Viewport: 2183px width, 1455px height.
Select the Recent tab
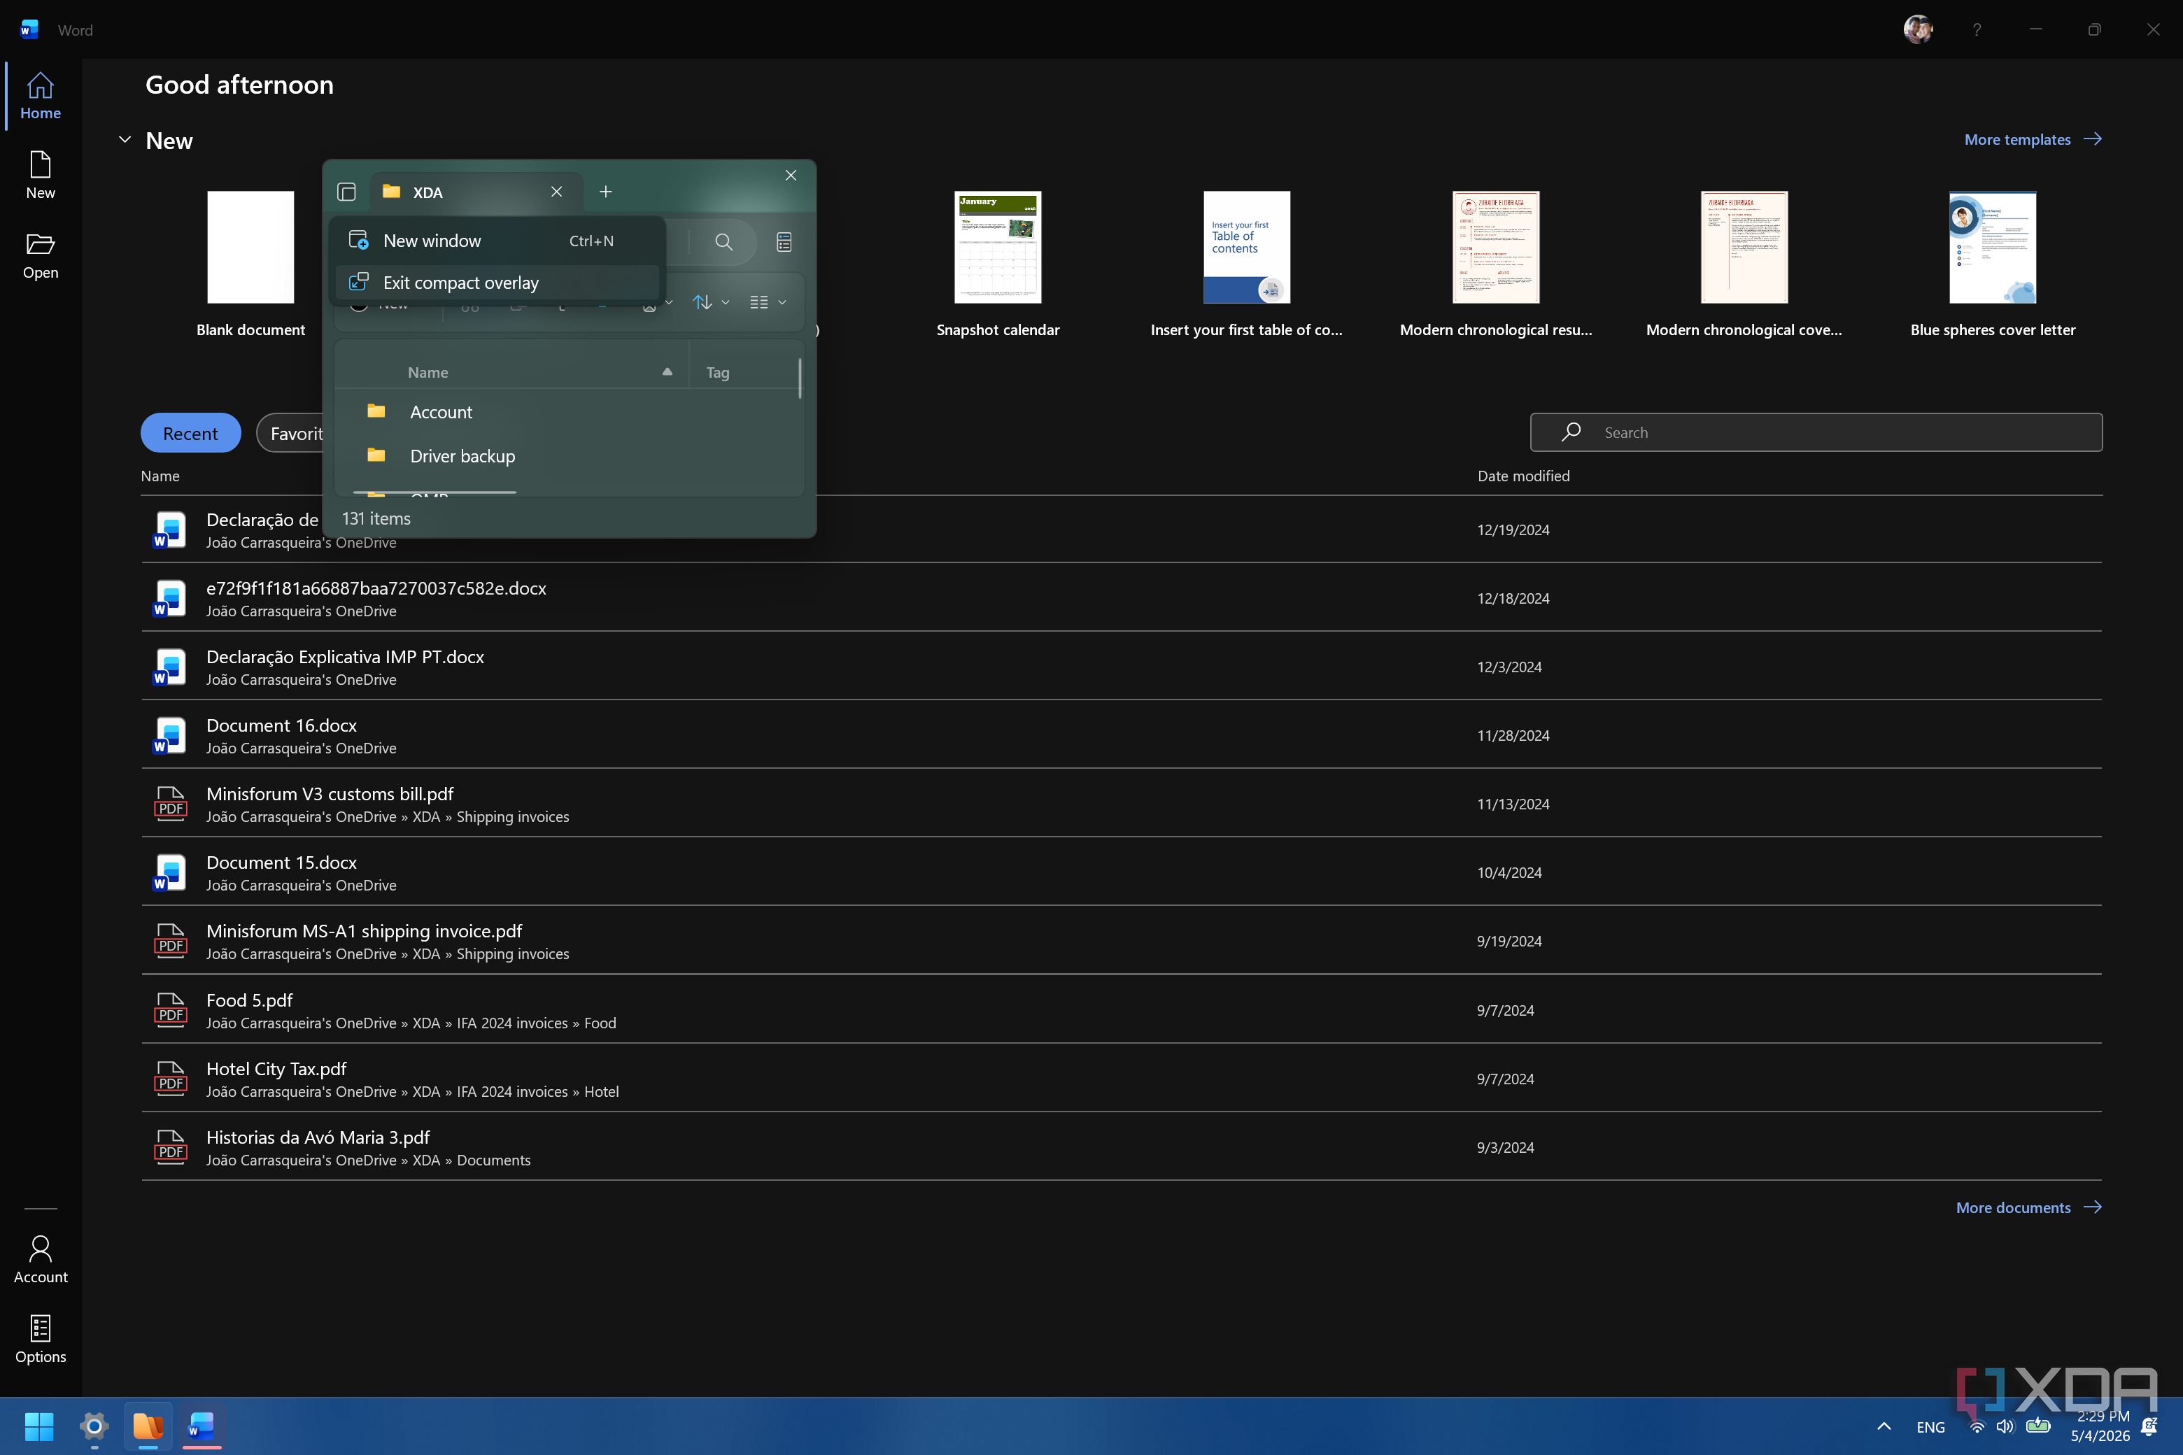[x=190, y=433]
